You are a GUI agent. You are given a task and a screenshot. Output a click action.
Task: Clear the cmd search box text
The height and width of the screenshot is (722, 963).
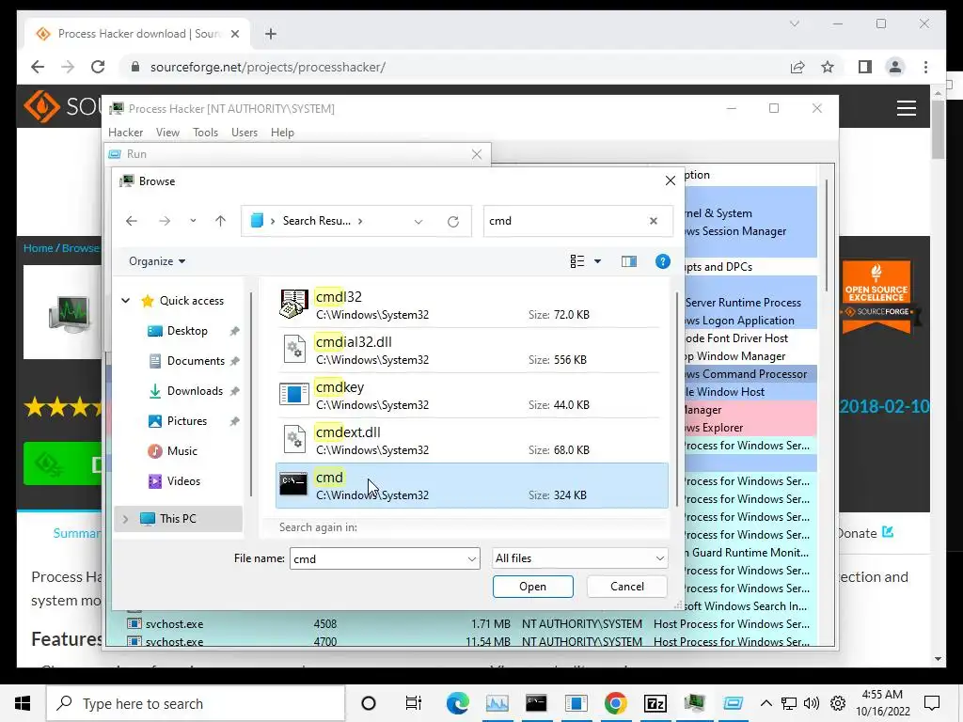tap(654, 221)
